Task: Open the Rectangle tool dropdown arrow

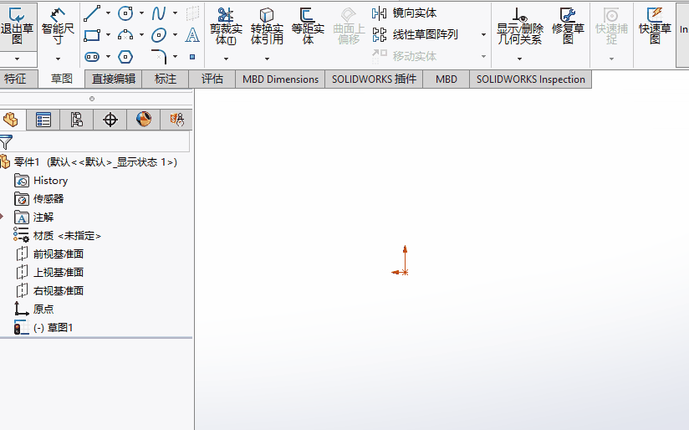Action: 108,35
